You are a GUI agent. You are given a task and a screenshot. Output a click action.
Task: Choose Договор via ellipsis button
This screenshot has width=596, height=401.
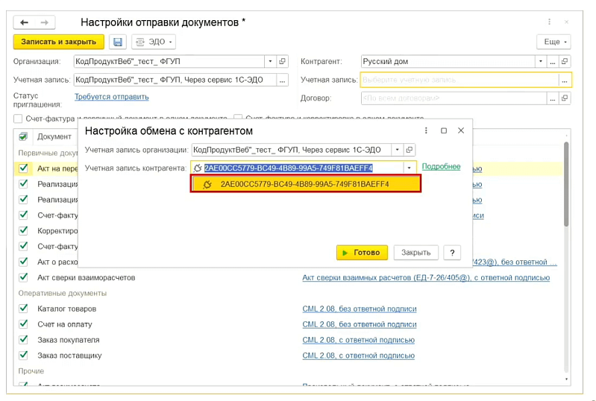(553, 98)
